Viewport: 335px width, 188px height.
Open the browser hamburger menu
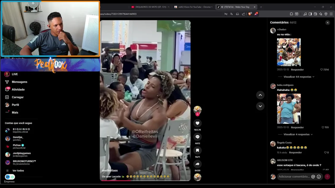[331, 14]
